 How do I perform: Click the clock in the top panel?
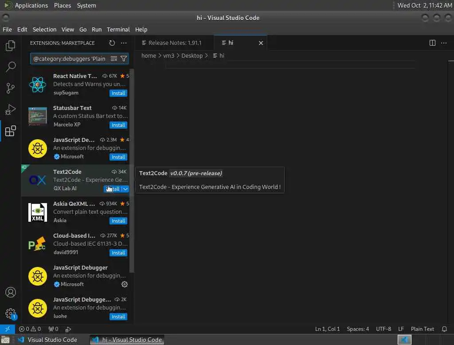point(424,5)
